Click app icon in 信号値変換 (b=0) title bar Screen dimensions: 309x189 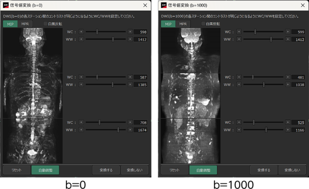6,5
